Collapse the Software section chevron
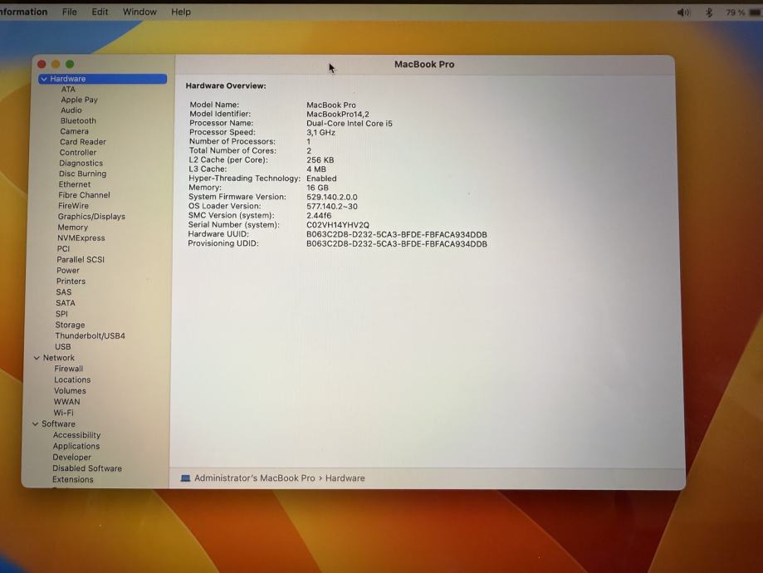Viewport: 763px width, 573px height. coord(36,424)
